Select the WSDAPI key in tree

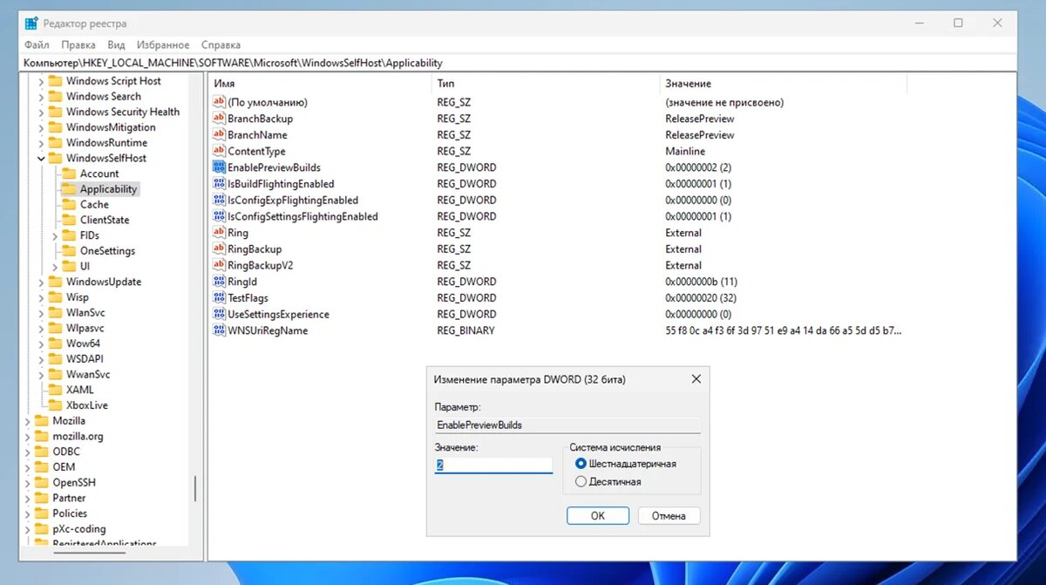click(85, 359)
